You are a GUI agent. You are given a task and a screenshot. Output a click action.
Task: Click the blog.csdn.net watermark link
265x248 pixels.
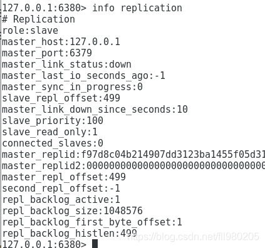click(193, 237)
